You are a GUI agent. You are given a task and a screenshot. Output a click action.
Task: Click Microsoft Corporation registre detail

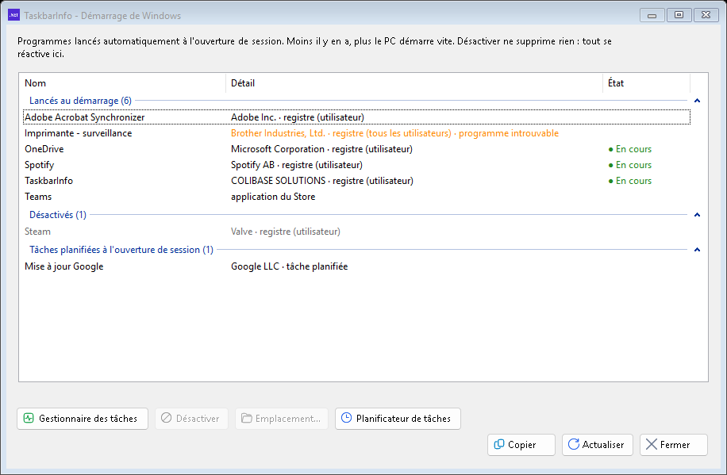pyautogui.click(x=321, y=149)
